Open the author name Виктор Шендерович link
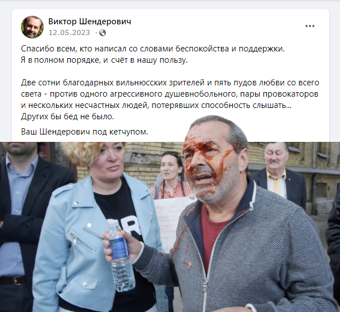 tap(90, 21)
